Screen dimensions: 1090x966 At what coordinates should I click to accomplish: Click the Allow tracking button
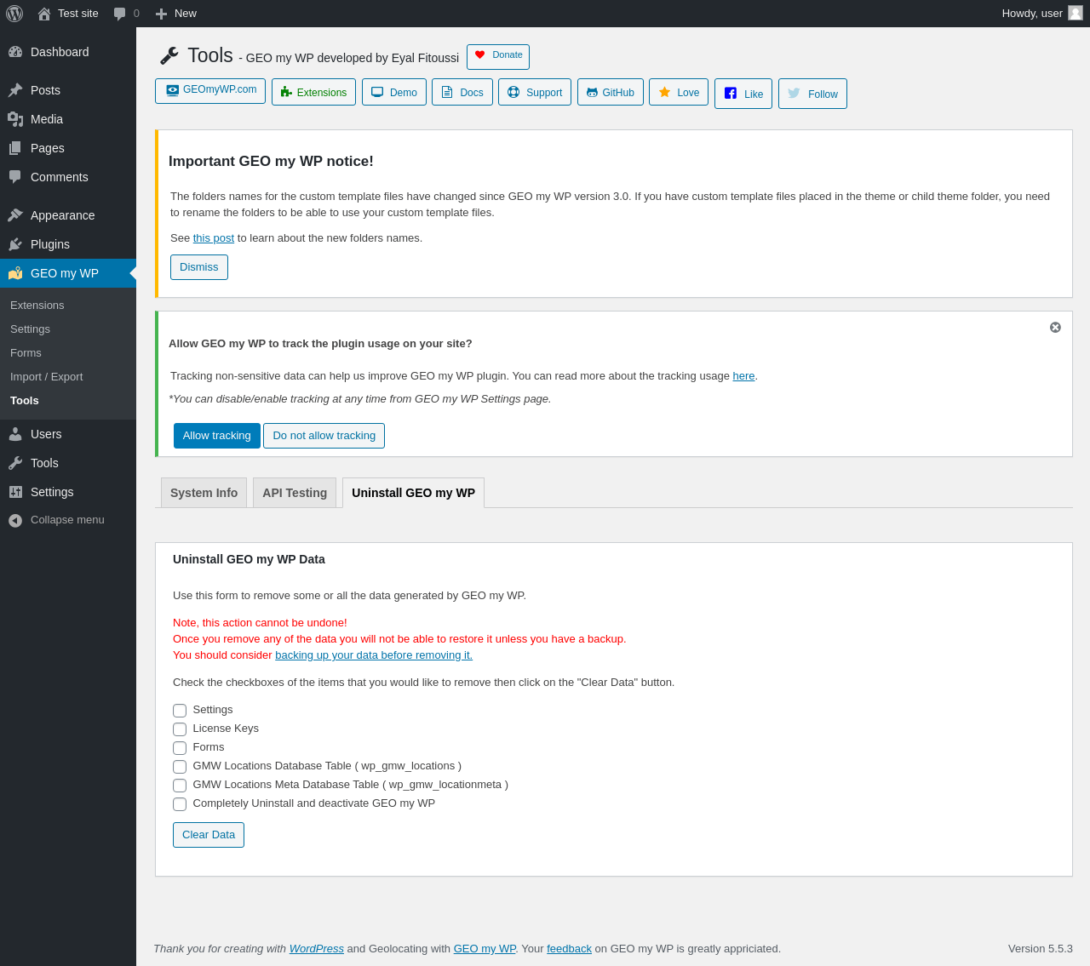(217, 436)
